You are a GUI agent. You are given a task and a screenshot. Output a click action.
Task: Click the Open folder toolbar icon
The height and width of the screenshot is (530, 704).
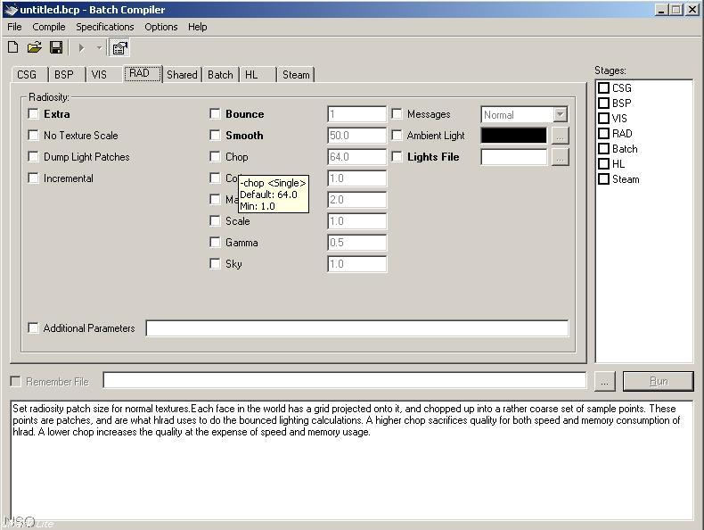pos(34,47)
